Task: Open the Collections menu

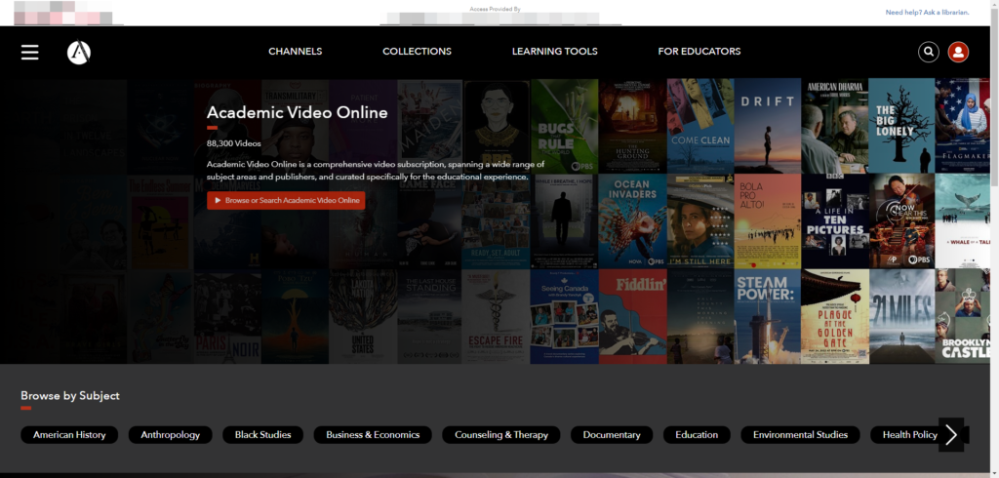Action: (x=417, y=52)
